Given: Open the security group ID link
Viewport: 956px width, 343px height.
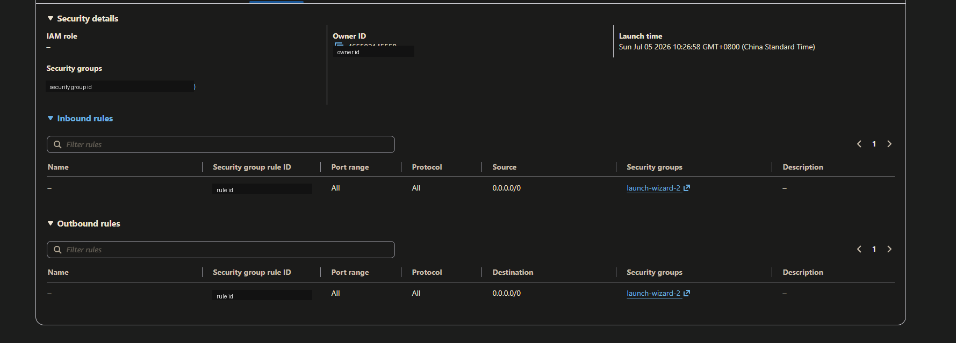Looking at the screenshot, I should click(x=120, y=86).
